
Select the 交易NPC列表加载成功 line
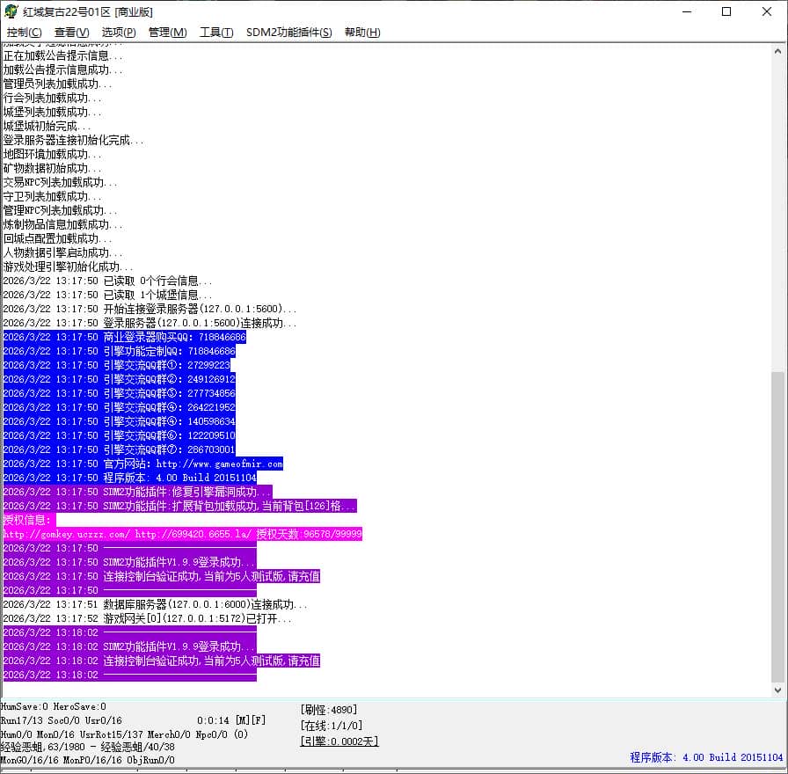tap(61, 182)
